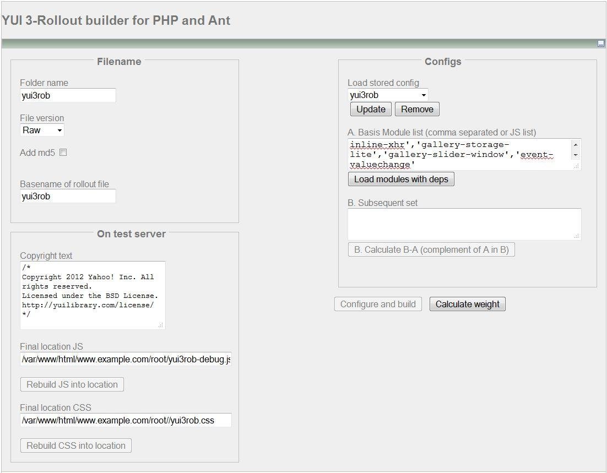Click the Load modules with deps button
The image size is (607, 473).
400,179
